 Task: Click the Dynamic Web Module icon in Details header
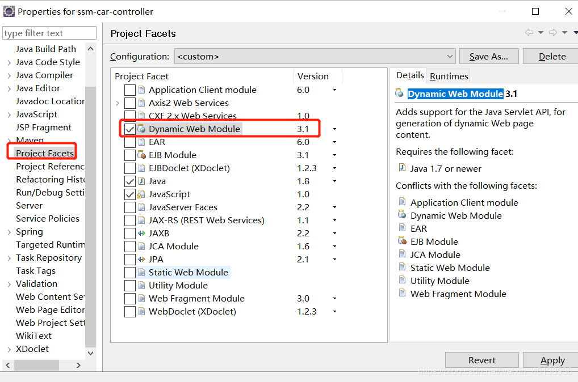[x=399, y=94]
